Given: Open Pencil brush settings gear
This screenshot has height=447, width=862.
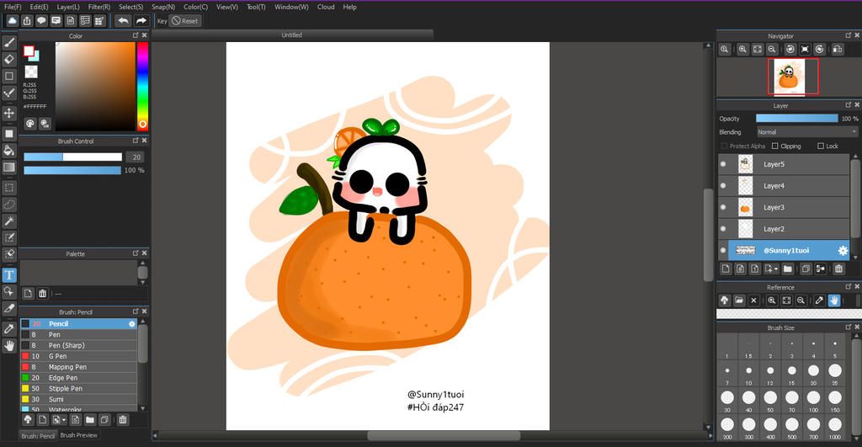Looking at the screenshot, I should click(132, 324).
